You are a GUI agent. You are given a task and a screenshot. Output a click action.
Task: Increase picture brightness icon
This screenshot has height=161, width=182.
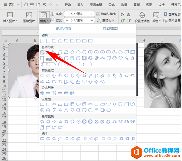click(123, 21)
